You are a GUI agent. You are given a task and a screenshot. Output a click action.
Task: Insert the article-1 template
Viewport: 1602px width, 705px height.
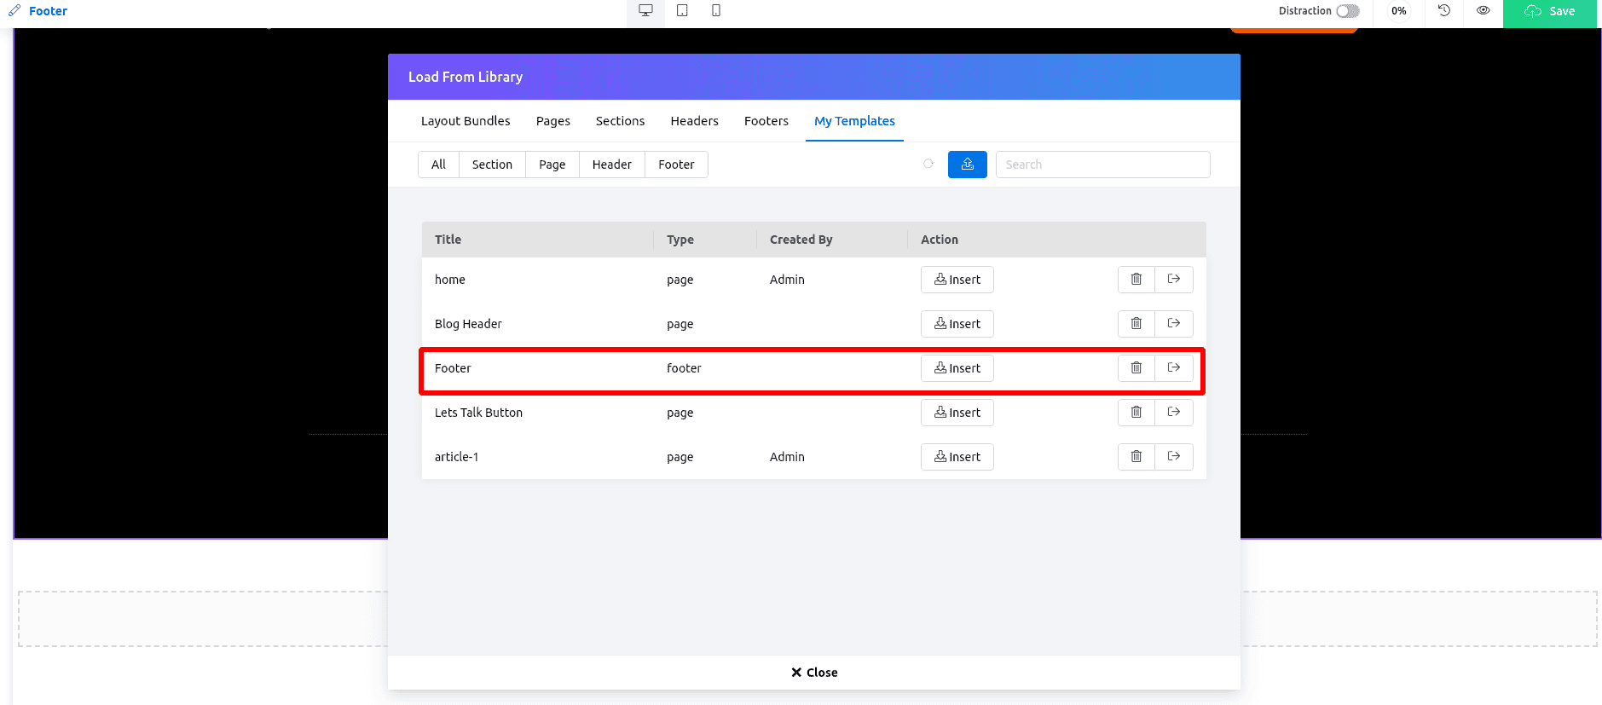click(957, 457)
